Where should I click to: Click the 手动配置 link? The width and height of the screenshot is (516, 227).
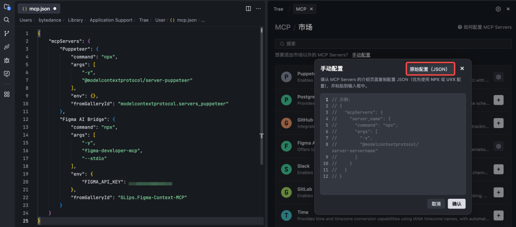tap(361, 55)
